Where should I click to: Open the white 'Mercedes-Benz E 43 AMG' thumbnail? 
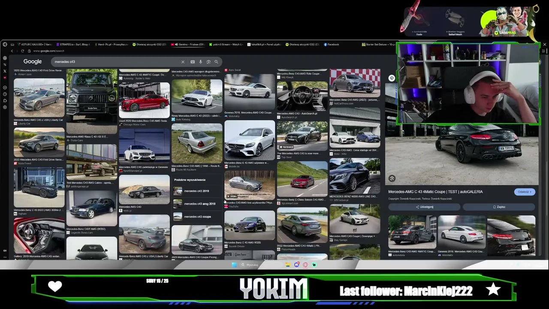point(249,140)
